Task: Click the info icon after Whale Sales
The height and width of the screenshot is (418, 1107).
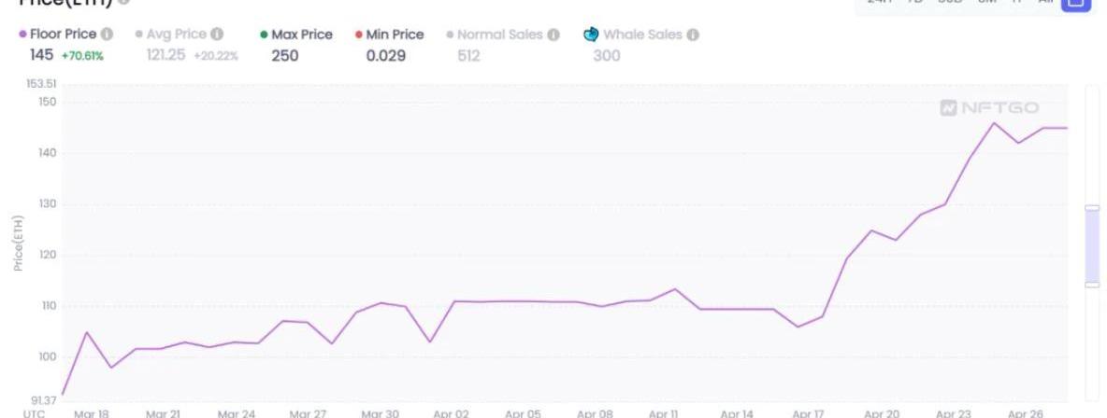Action: pyautogui.click(x=693, y=35)
